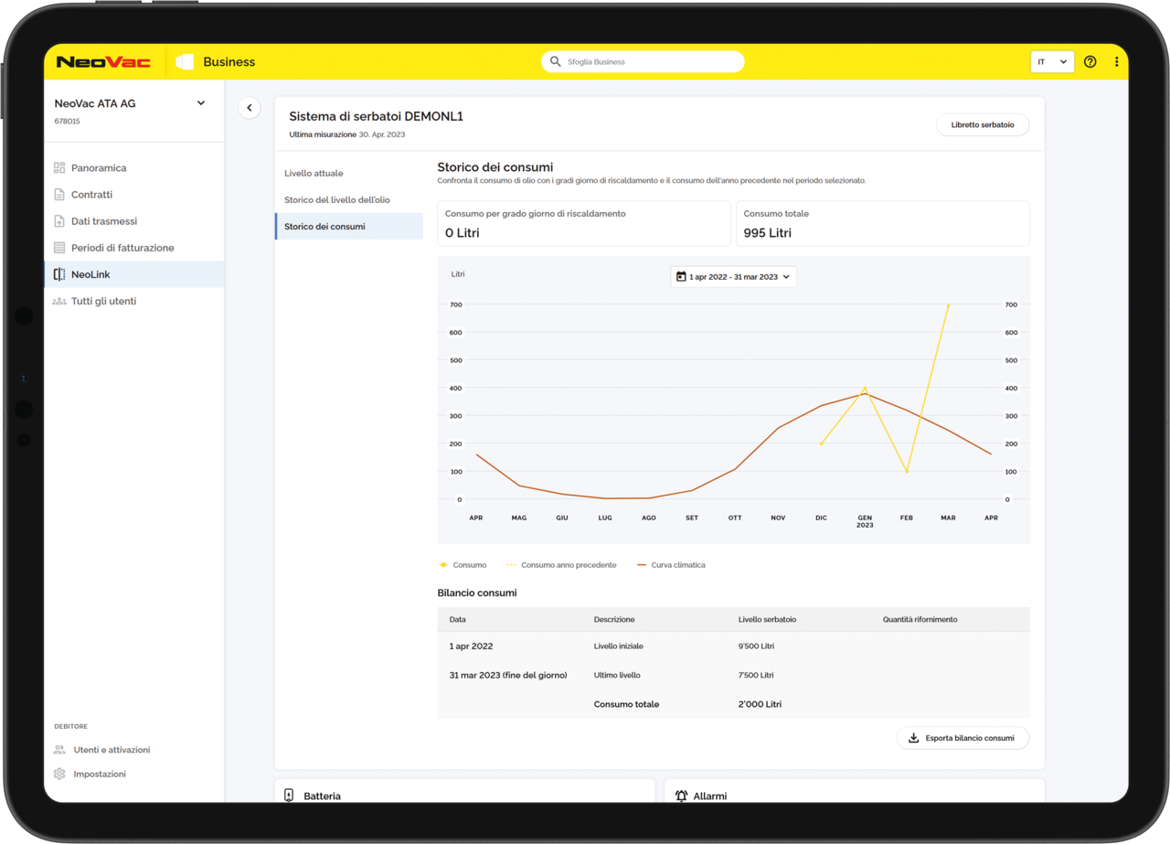Open the date range picker dropdown
This screenshot has width=1170, height=844.
pos(733,277)
